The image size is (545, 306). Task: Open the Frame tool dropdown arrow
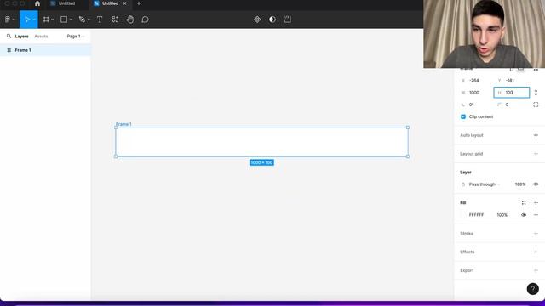53,20
